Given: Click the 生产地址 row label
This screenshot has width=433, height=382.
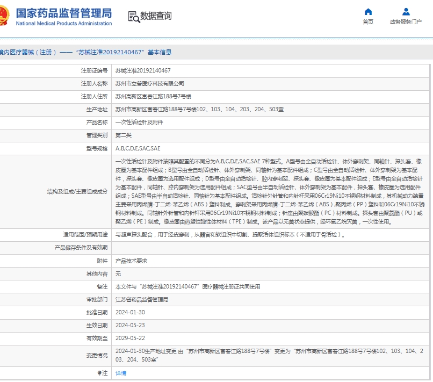Looking at the screenshot, I should pos(97,110).
